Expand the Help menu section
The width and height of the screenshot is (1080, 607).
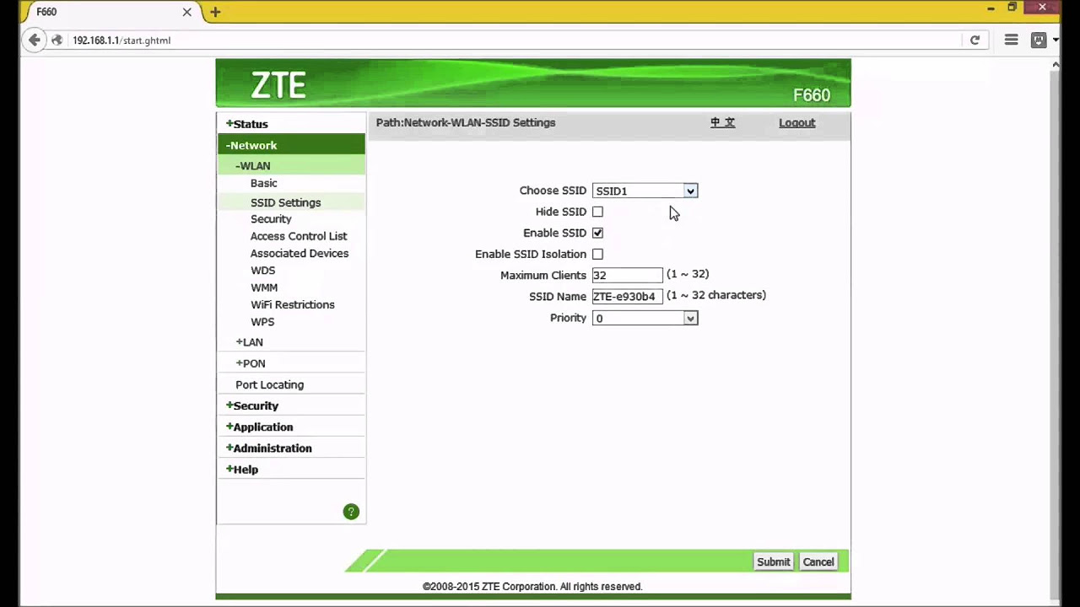241,470
